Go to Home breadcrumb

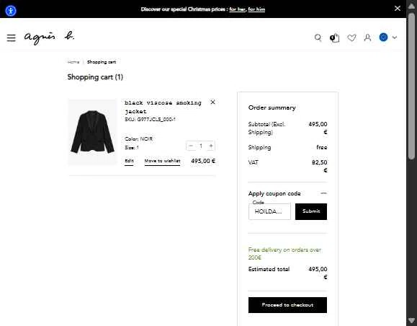pos(73,62)
